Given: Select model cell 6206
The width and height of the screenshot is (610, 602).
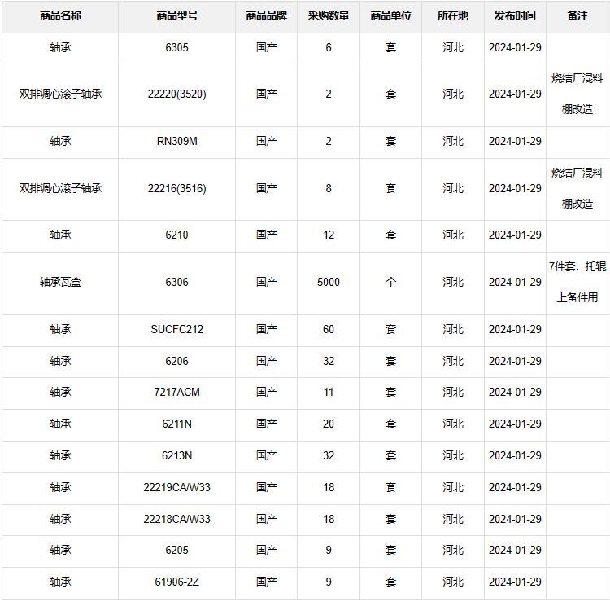Looking at the screenshot, I should 177,362.
